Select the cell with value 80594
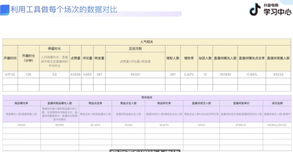The height and width of the screenshot is (152, 293). click(60, 125)
